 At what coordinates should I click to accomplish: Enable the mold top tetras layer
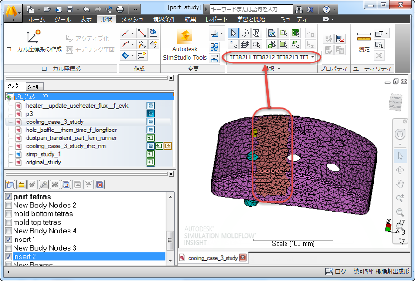pos(8,222)
